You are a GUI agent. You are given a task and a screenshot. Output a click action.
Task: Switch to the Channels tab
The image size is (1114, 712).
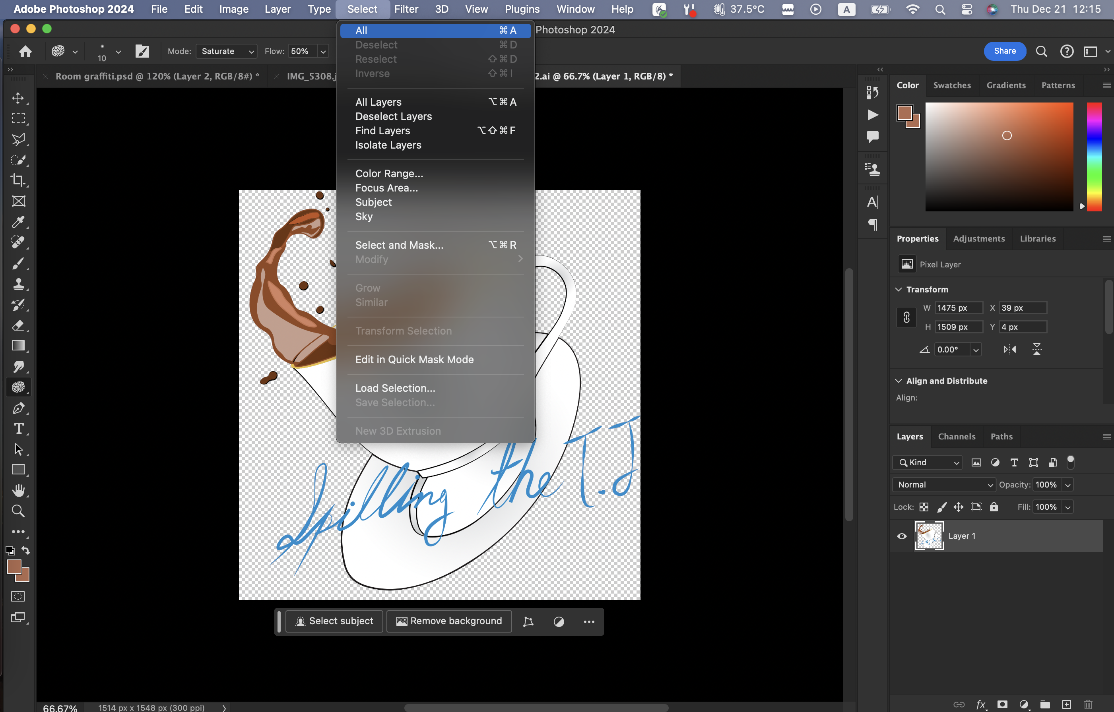(956, 436)
